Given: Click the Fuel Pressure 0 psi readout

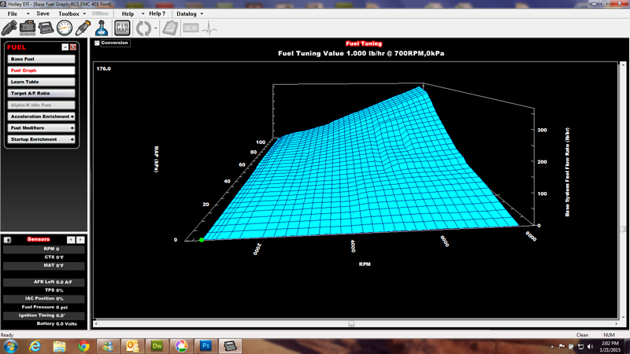Looking at the screenshot, I should [44, 307].
